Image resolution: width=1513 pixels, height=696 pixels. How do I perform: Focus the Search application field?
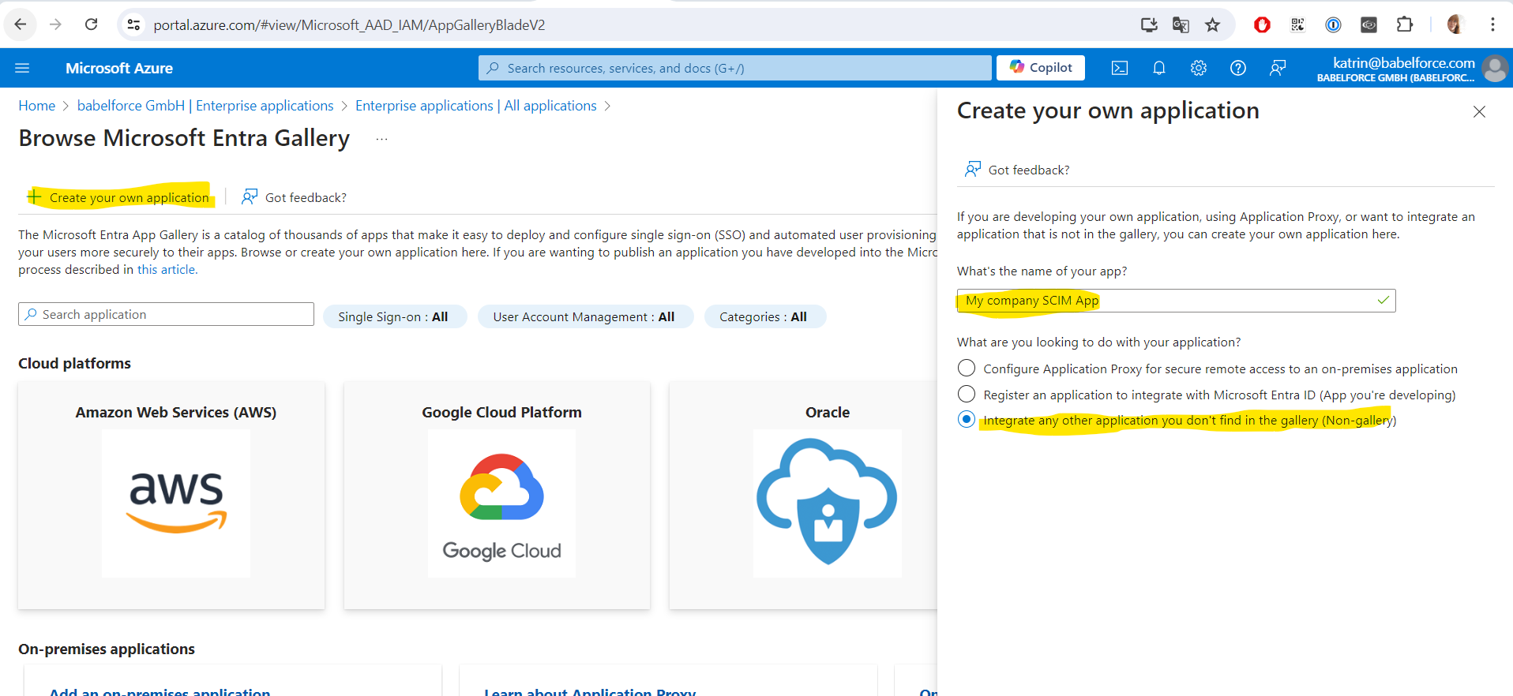pos(166,314)
